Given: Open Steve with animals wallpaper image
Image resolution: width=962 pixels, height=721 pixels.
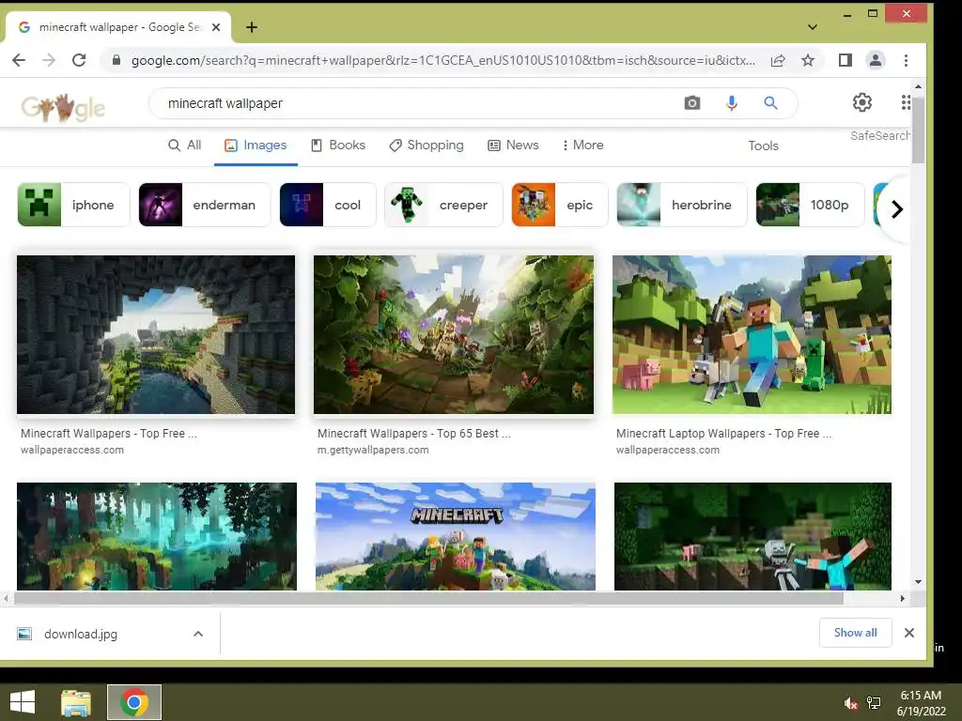Looking at the screenshot, I should pos(752,335).
